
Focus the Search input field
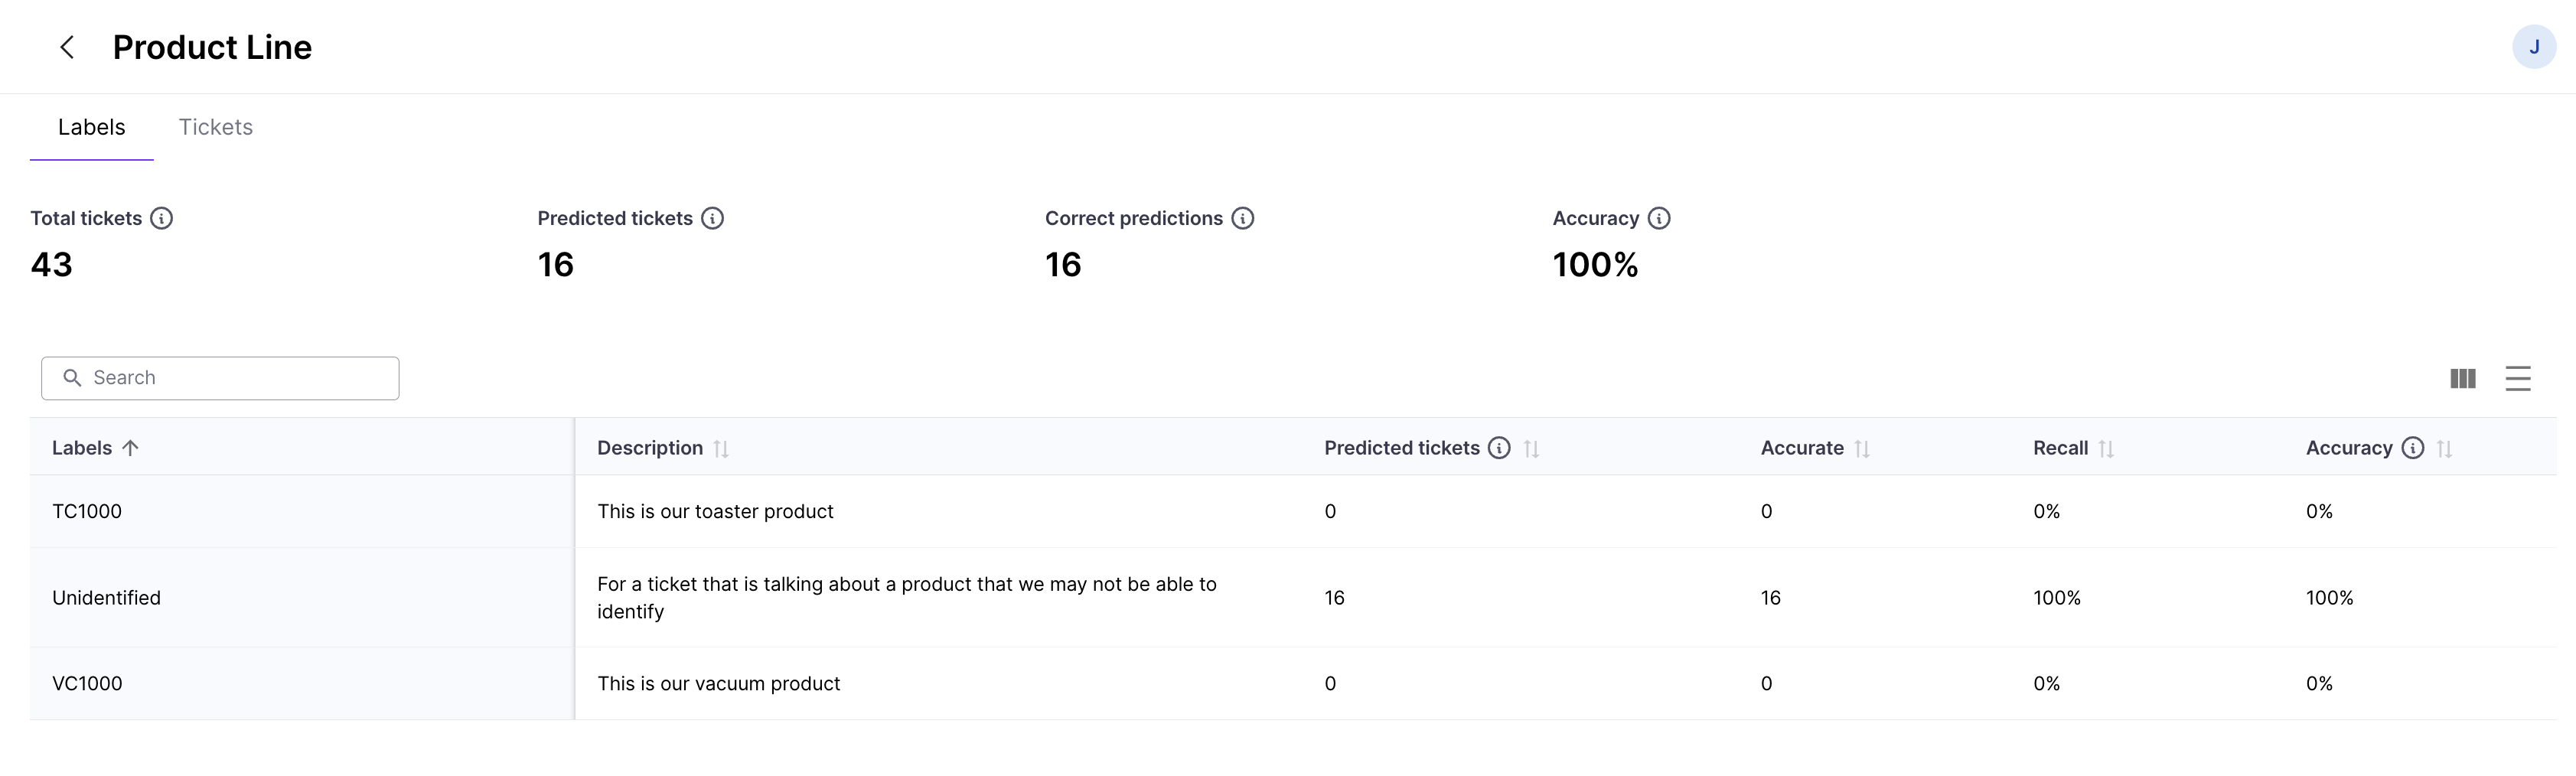tap(220, 378)
